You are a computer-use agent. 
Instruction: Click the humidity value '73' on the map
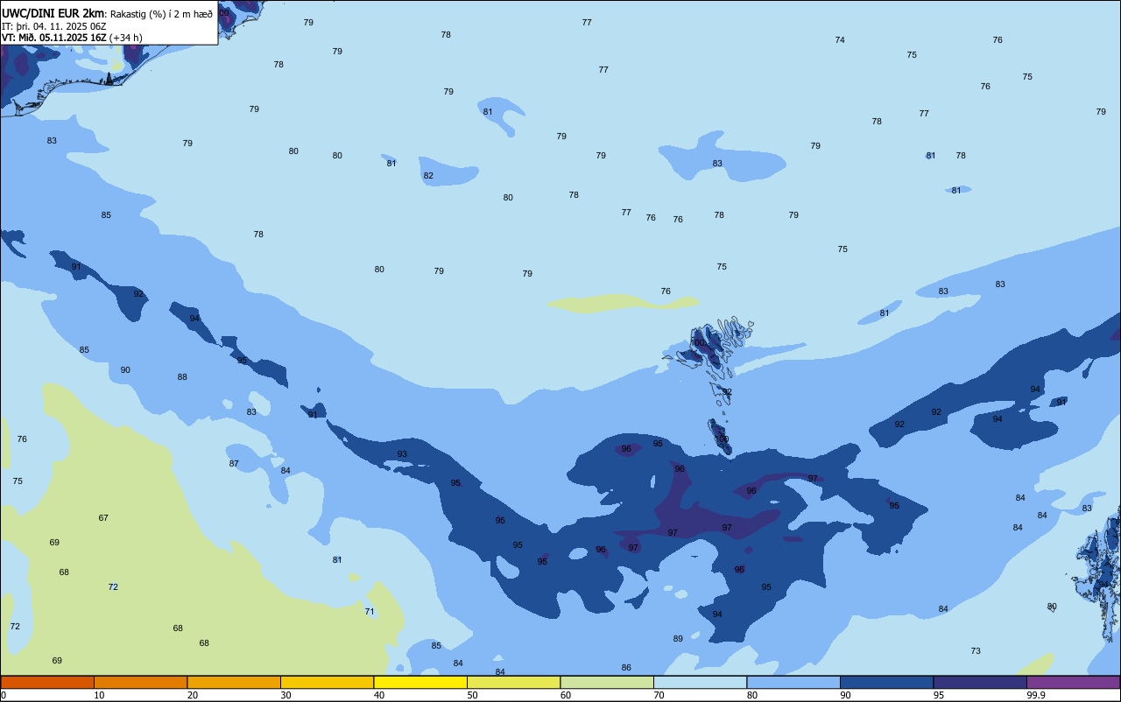pyautogui.click(x=976, y=651)
